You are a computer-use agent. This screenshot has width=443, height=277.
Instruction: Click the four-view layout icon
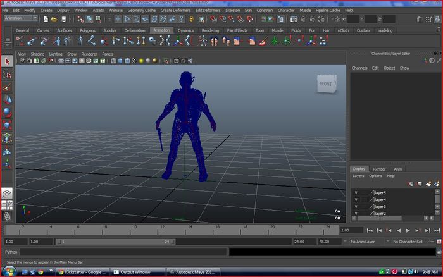tap(7, 206)
